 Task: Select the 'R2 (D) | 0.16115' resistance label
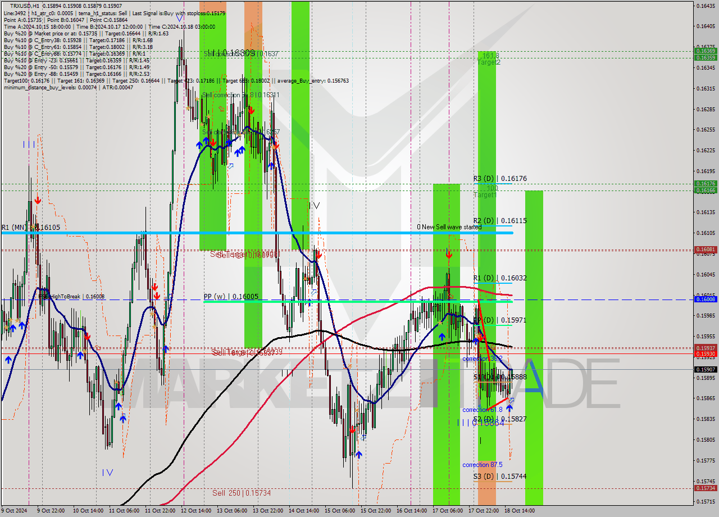click(x=500, y=221)
